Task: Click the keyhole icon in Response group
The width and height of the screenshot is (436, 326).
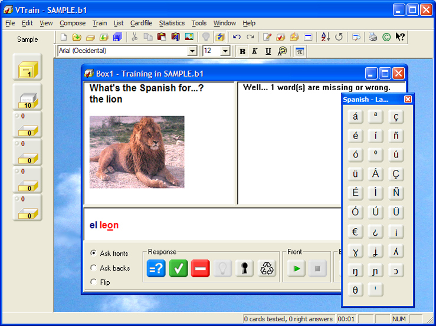Action: coord(244,269)
